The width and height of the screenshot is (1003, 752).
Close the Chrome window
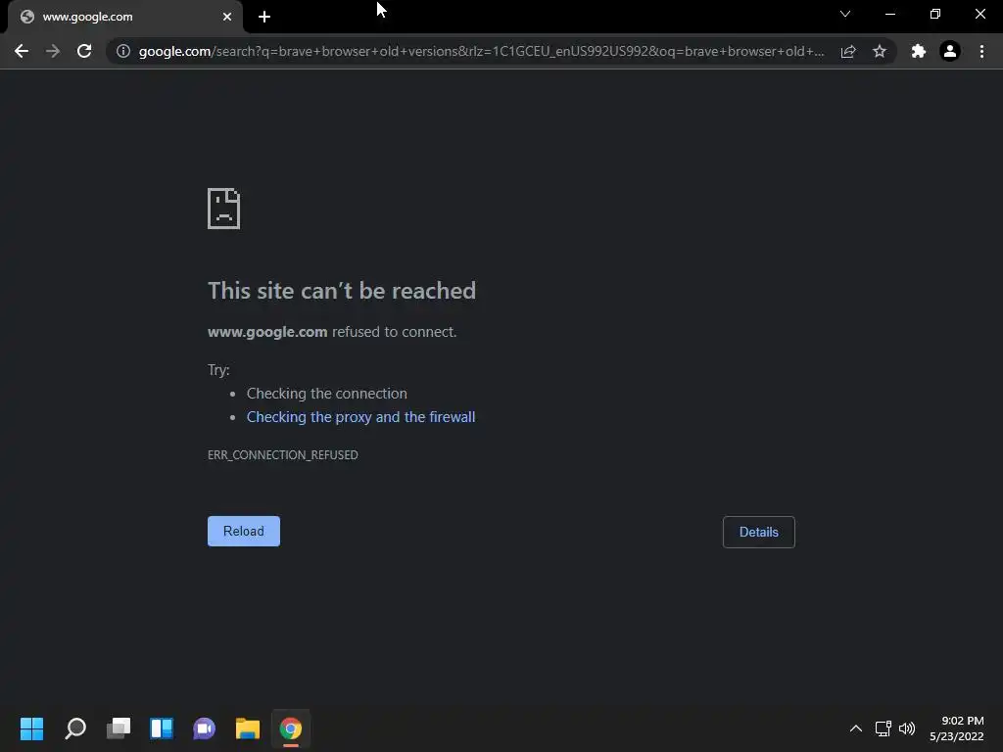(979, 14)
